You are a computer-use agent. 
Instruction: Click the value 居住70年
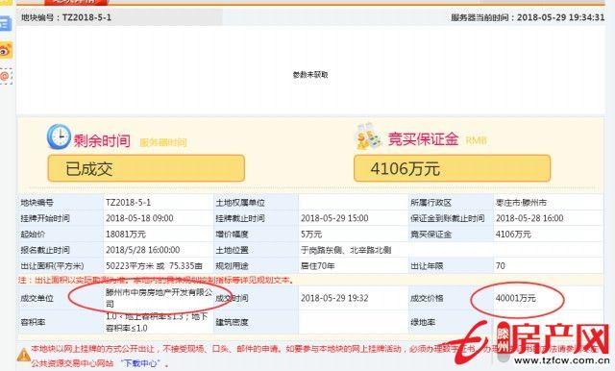coord(317,266)
